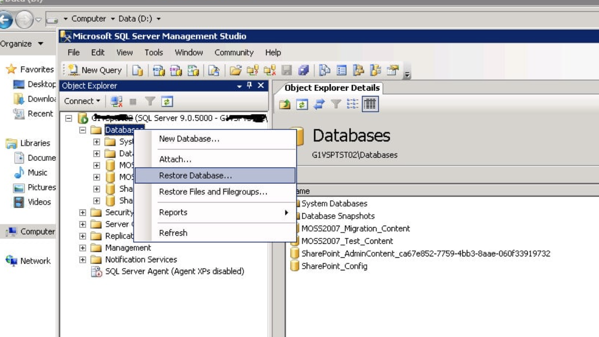Open the Tools menu
Viewport: 599px width, 337px height.
pos(153,52)
